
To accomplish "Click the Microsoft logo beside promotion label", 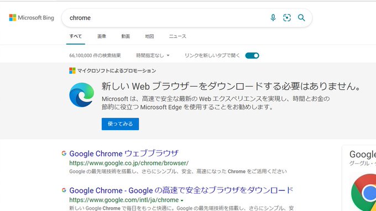I will (72, 71).
